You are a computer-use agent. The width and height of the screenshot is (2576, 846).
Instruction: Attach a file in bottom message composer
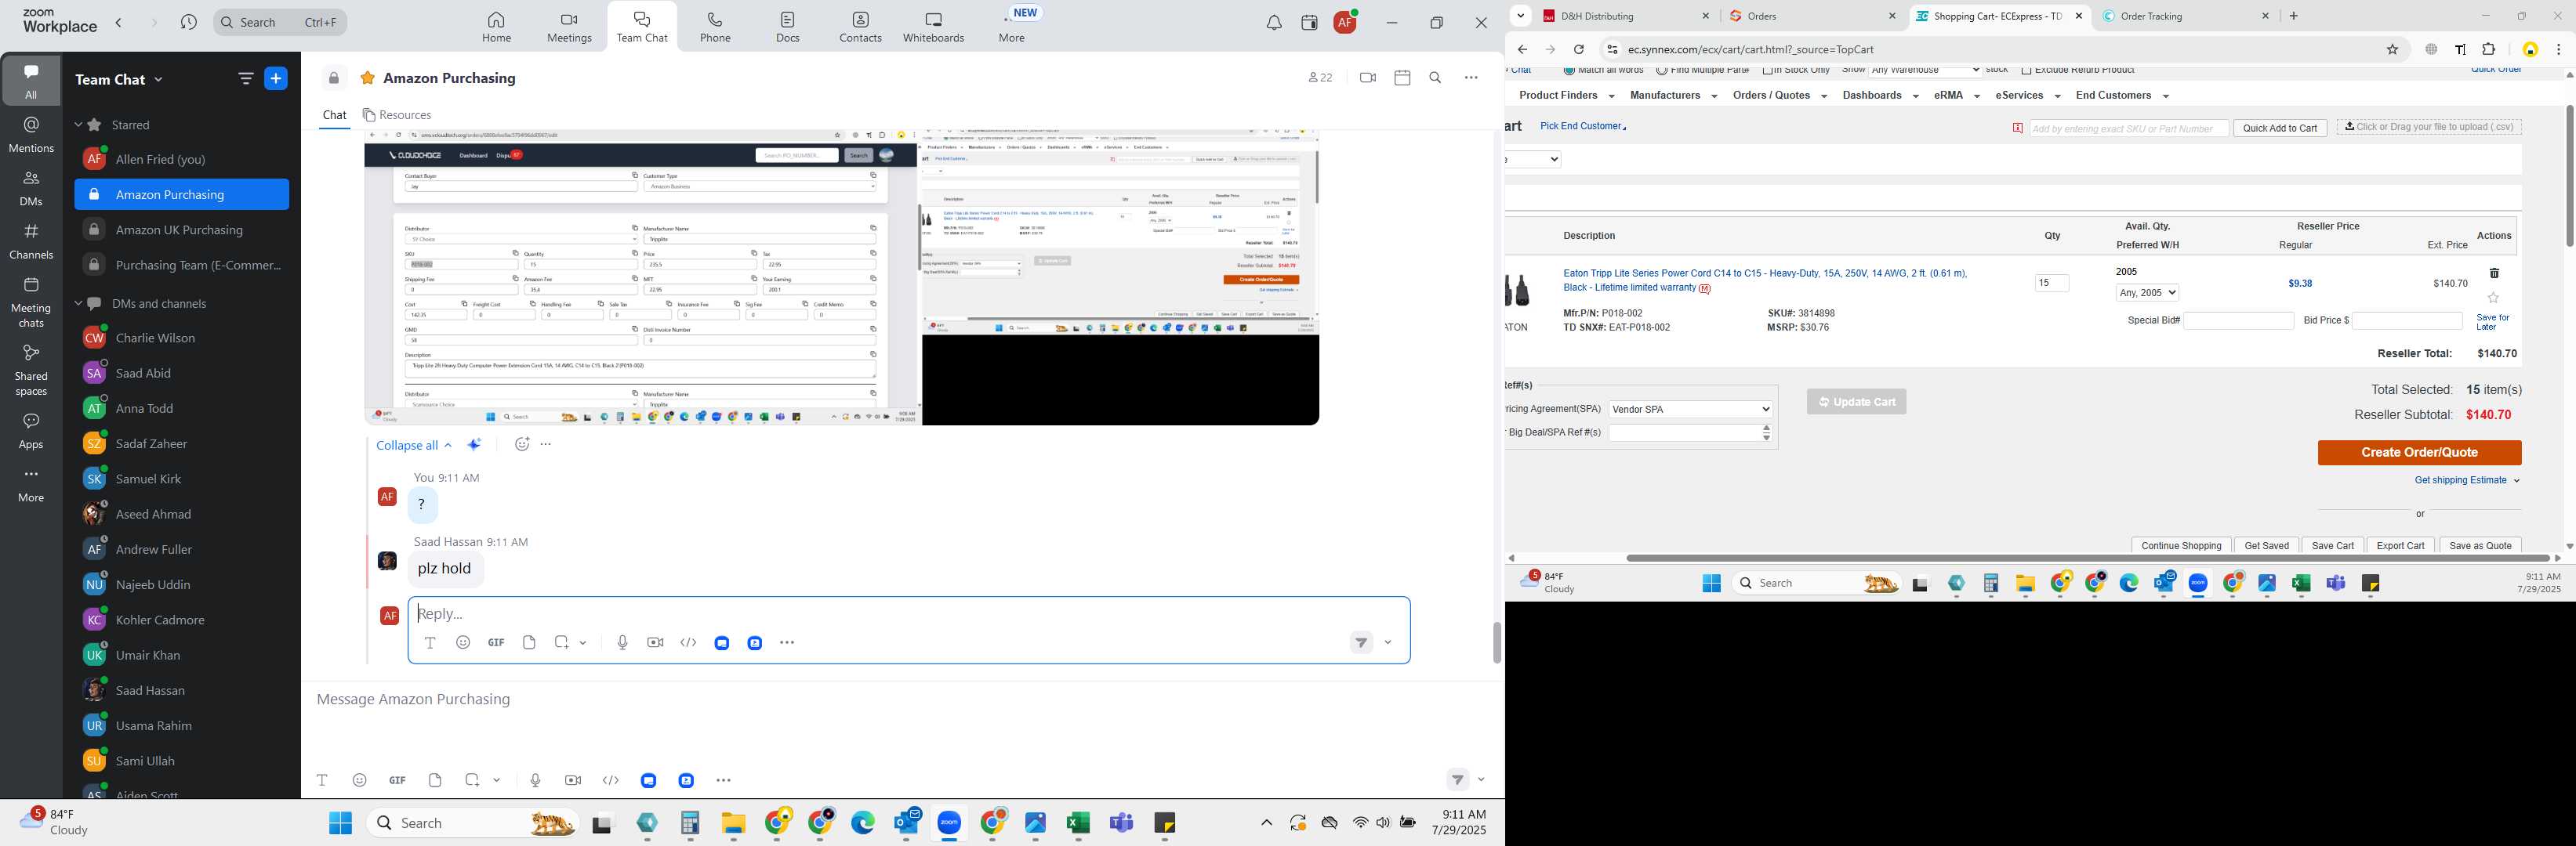coord(435,780)
